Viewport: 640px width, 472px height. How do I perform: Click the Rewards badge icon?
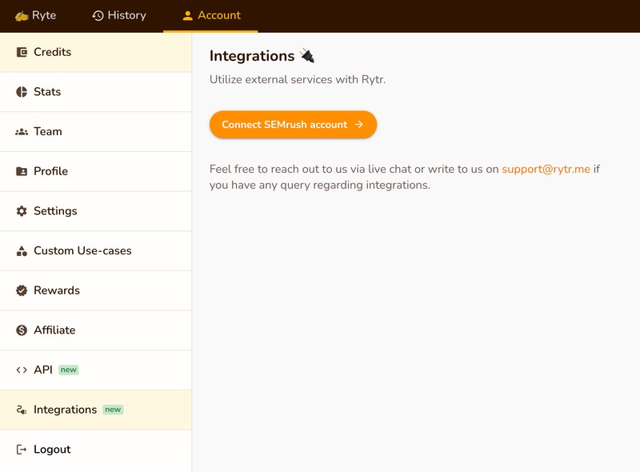pos(22,290)
